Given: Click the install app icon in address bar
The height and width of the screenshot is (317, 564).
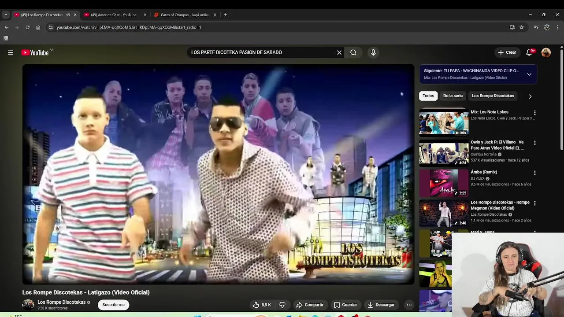Looking at the screenshot, I should [512, 27].
